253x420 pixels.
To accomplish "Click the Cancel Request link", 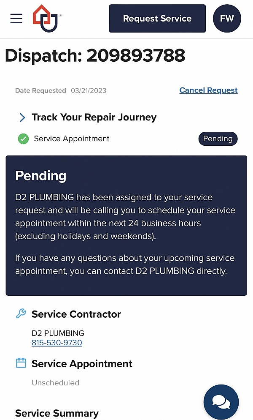I will click(208, 90).
